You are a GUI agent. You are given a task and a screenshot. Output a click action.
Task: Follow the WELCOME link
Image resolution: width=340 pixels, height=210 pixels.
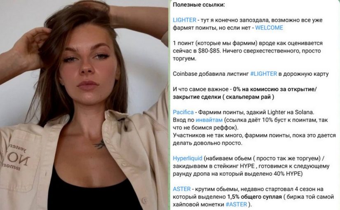click(269, 28)
